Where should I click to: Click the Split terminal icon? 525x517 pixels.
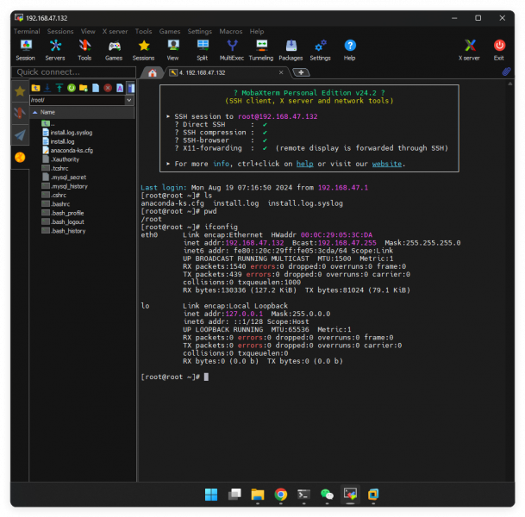click(203, 49)
